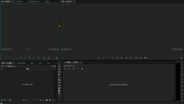Open the 效果 tab in the Project panel group
This screenshot has width=184, height=104.
click(x=40, y=63)
